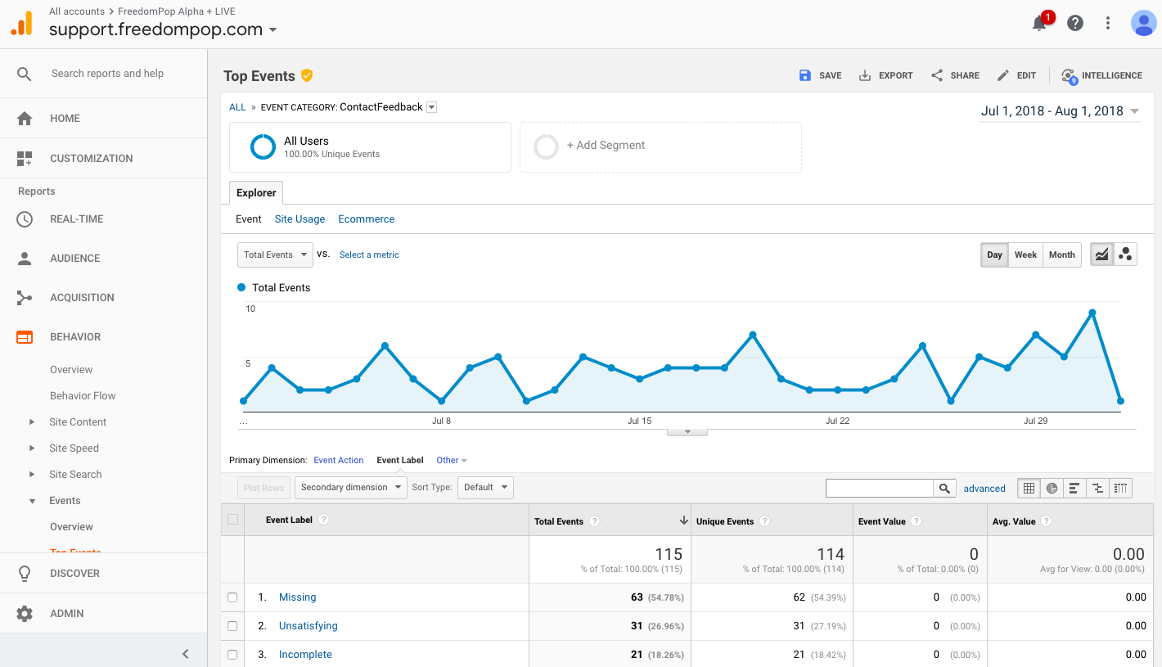1162x667 pixels.
Task: Switch to Site Usage metric group
Action: tap(300, 219)
